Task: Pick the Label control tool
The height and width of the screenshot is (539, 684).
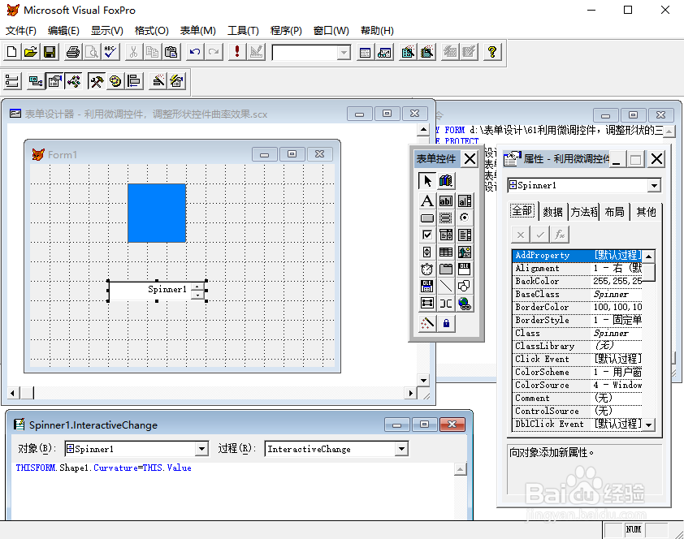Action: click(427, 201)
